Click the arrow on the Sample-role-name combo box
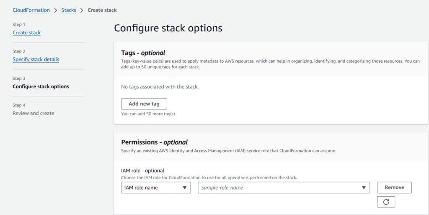 click(x=364, y=188)
